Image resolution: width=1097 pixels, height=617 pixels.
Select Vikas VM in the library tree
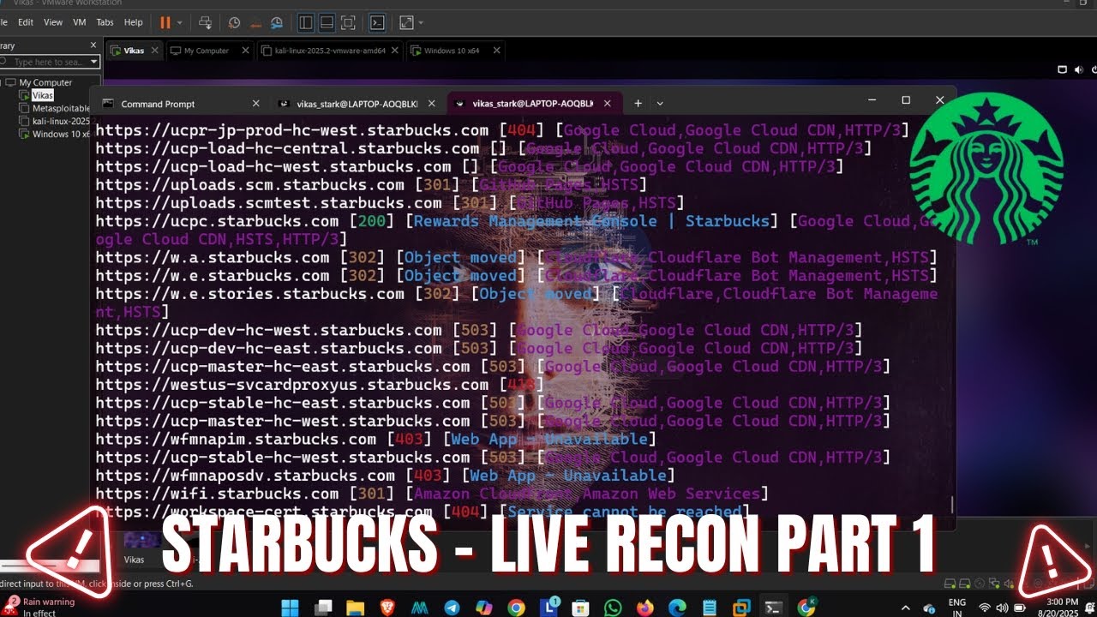pyautogui.click(x=42, y=95)
